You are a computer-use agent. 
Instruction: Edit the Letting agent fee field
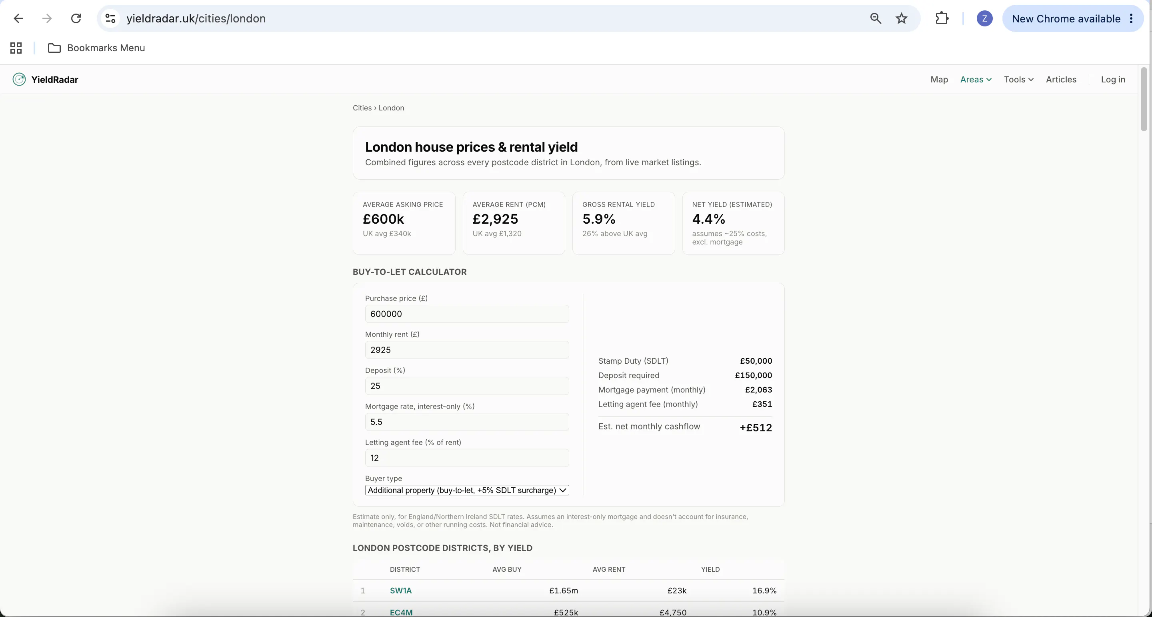tap(467, 458)
